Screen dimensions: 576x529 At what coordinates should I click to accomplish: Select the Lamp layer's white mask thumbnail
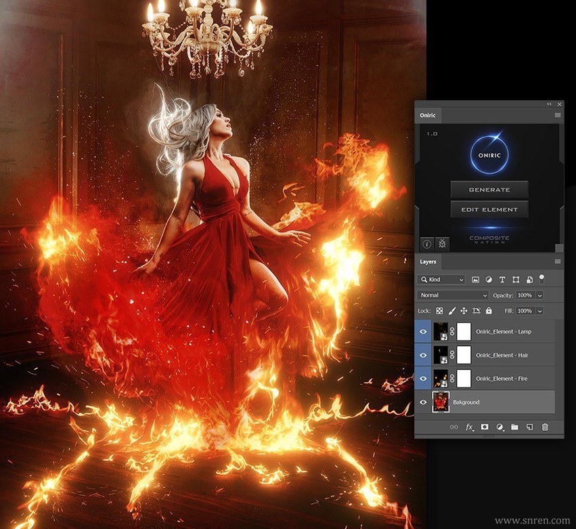point(464,332)
